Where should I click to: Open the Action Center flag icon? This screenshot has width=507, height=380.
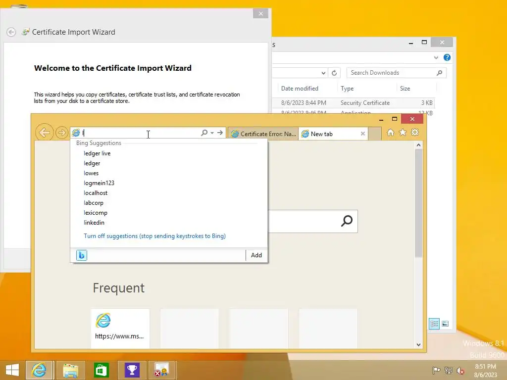tap(437, 370)
